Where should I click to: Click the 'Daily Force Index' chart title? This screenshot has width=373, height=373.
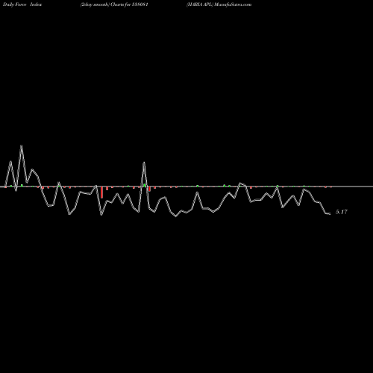coord(22,4)
